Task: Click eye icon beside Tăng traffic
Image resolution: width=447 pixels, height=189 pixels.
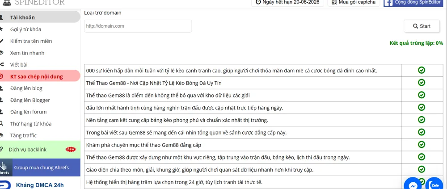Action: [x=1, y=135]
